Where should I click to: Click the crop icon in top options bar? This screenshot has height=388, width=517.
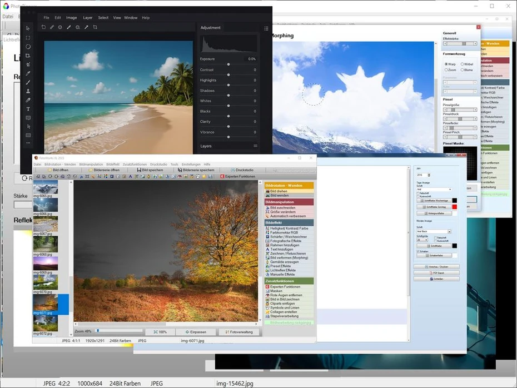click(95, 27)
